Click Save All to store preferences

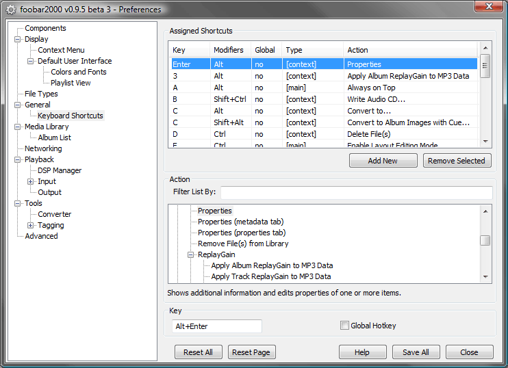[x=416, y=352]
